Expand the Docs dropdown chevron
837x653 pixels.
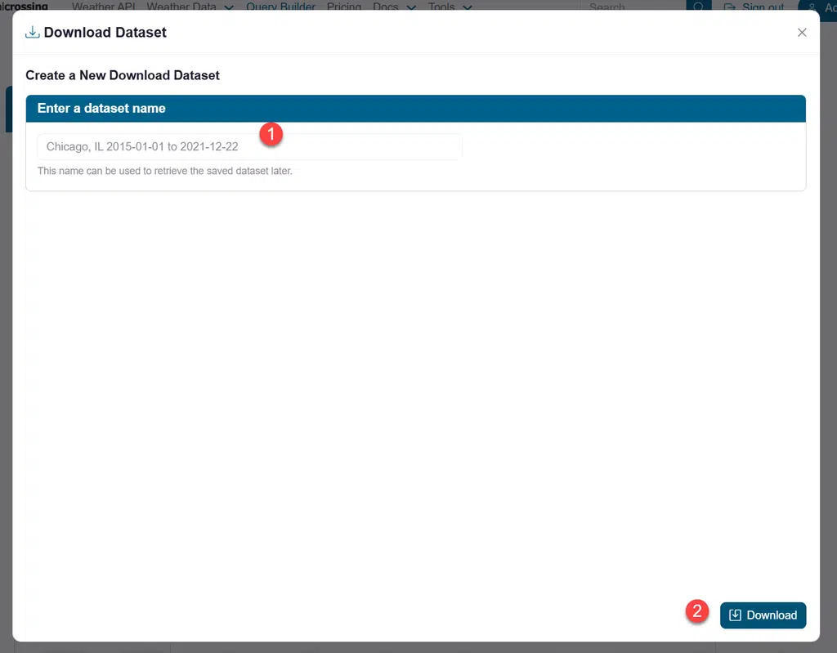click(411, 7)
